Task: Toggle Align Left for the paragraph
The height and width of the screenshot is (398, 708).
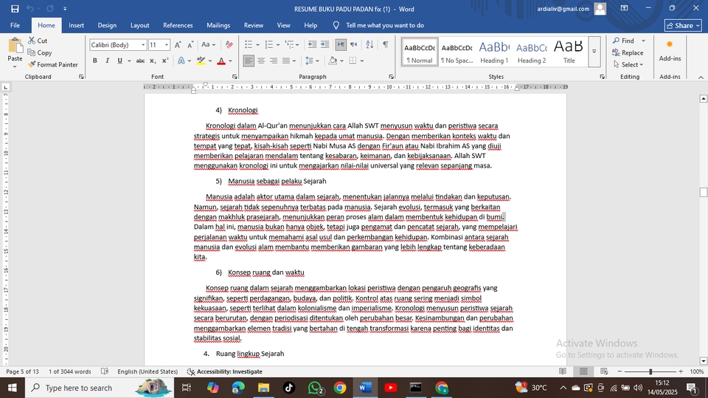Action: pyautogui.click(x=249, y=61)
